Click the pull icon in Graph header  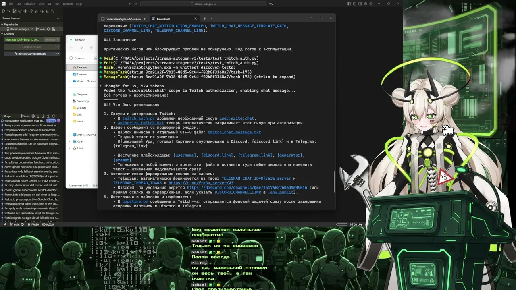pos(44,116)
